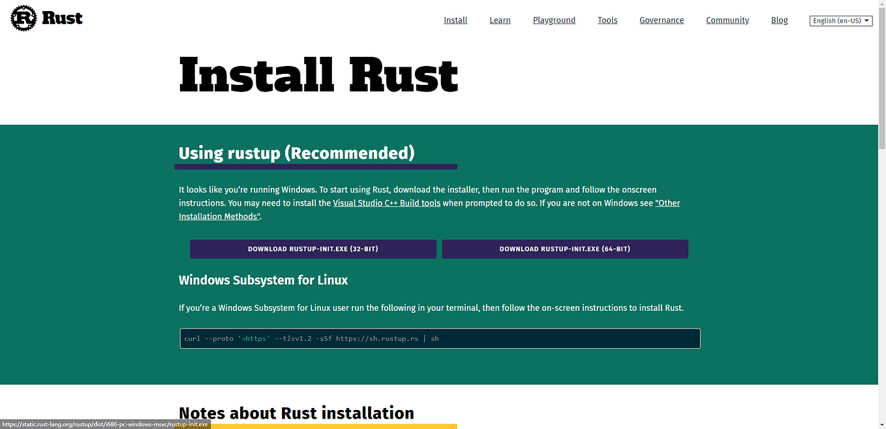Click the scrollbar down arrow
Screen dimensions: 886x429
pyautogui.click(x=881, y=424)
